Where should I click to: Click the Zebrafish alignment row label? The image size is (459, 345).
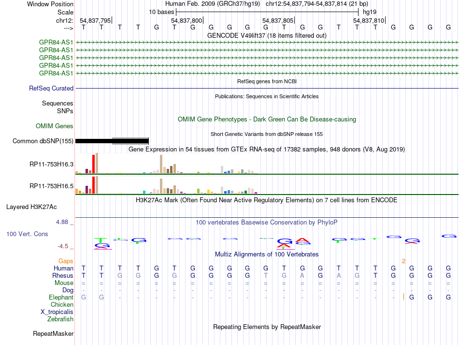tap(60, 319)
